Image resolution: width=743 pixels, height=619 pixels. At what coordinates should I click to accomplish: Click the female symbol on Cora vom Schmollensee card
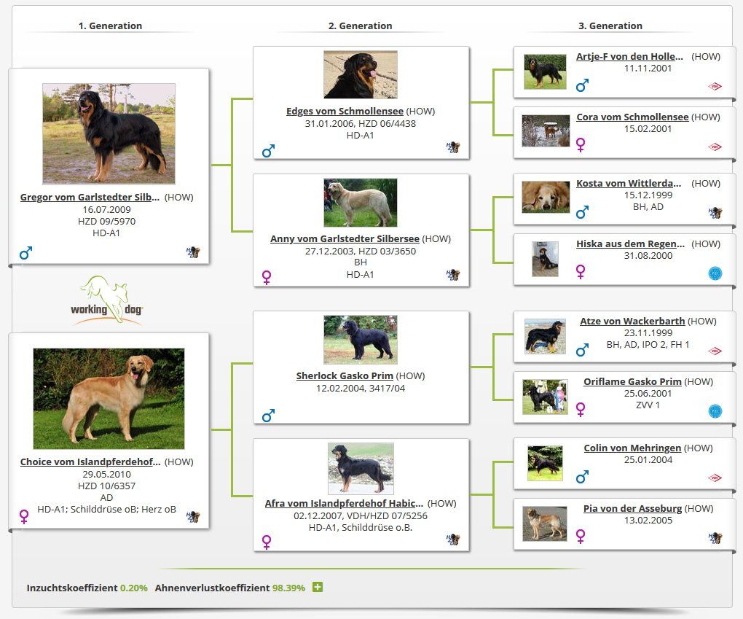pyautogui.click(x=581, y=144)
